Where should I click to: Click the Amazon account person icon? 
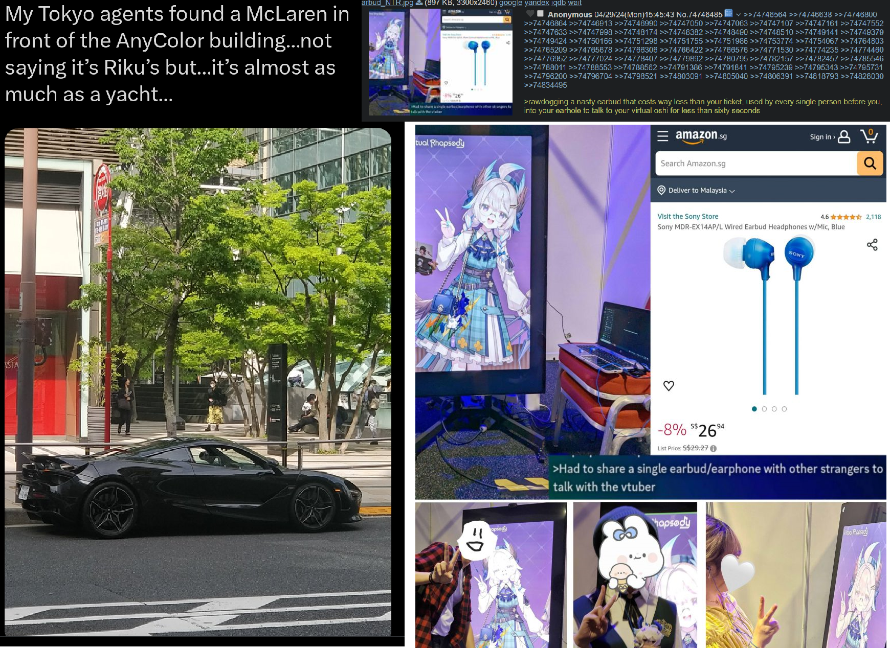[844, 136]
